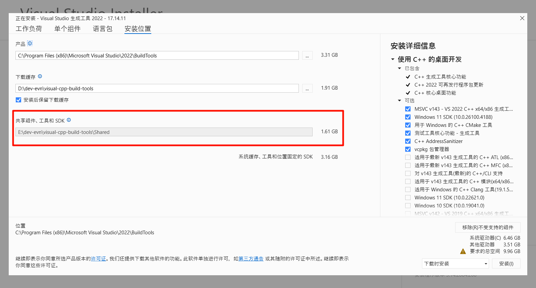Uncheck 用于 Windows 的 C++ CMake 工具

(408, 125)
